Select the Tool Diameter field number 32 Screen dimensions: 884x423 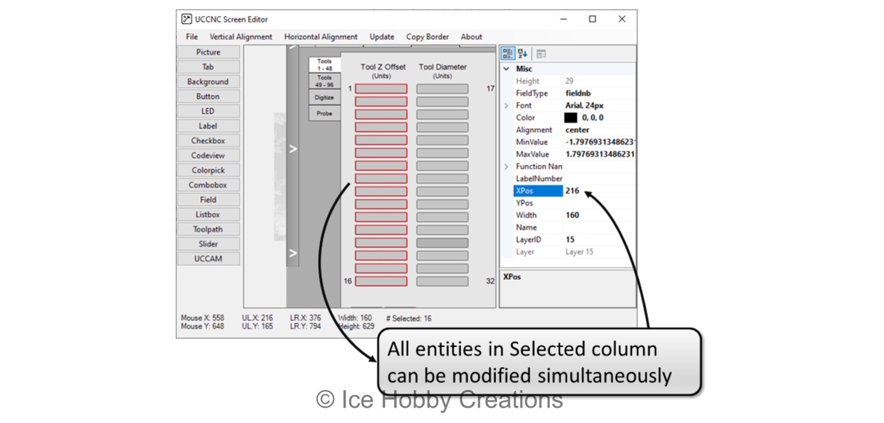pos(442,281)
